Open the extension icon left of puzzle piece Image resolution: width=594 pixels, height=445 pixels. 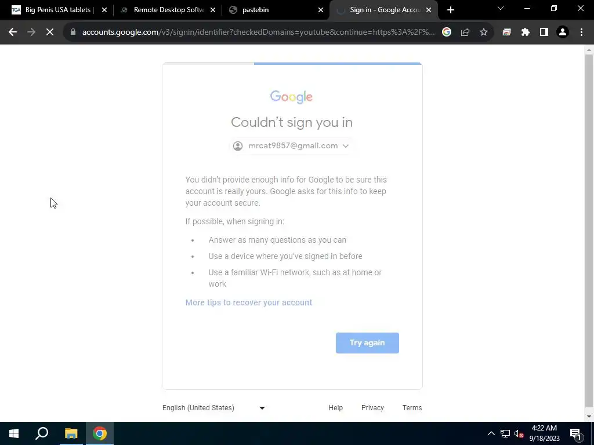[x=507, y=32]
